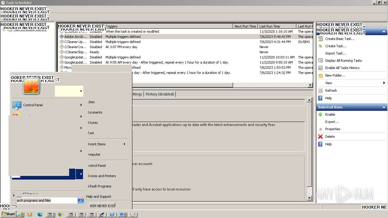388x218 pixels.
Task: Expand the Recent Items submenu arrow
Action: (124, 144)
